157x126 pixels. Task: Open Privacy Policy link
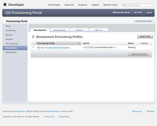tap(64, 117)
